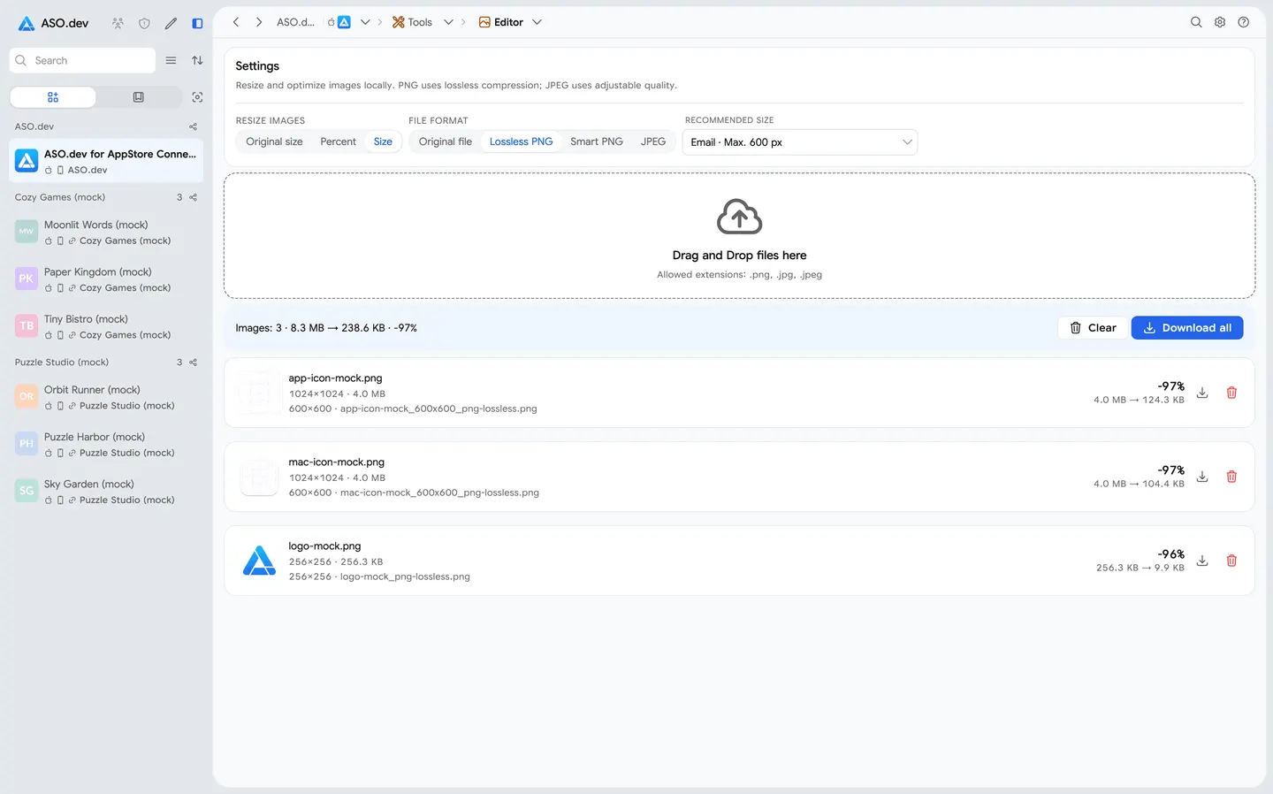Screen dimensions: 1273x794
Task: Open search with the magnifier icon at top right
Action: 1196,22
